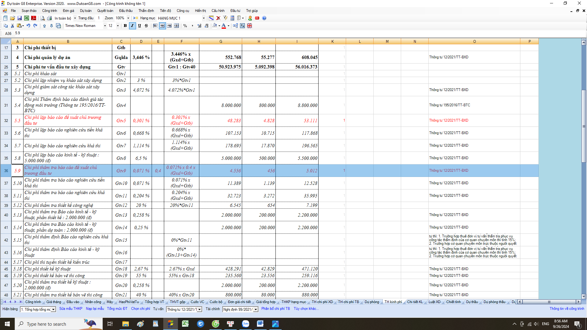Toggle Bold formatting

tap(125, 26)
